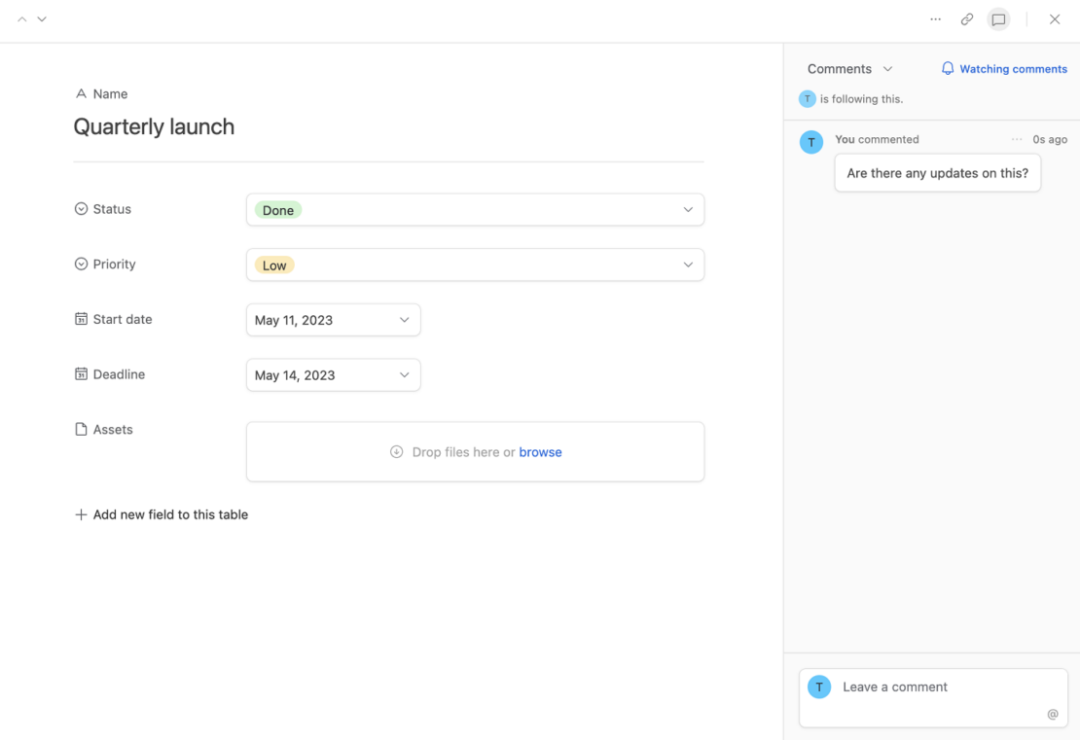Click the Start date calendar icon
The image size is (1080, 740).
[x=80, y=319]
